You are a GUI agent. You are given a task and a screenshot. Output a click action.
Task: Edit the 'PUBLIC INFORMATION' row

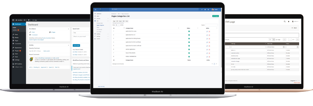(x=207, y=56)
